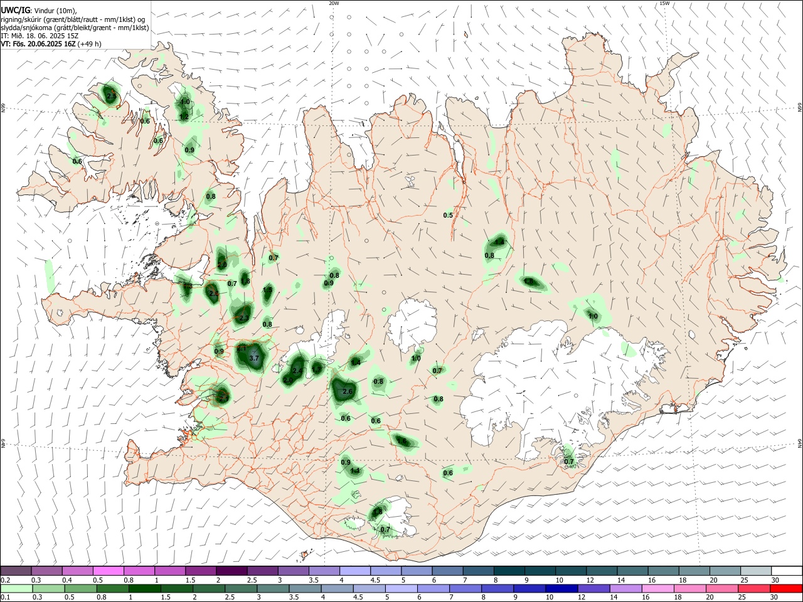Click the 2.4 precipitation value on the map
Screen dimensions: 803x602
pyautogui.click(x=297, y=371)
